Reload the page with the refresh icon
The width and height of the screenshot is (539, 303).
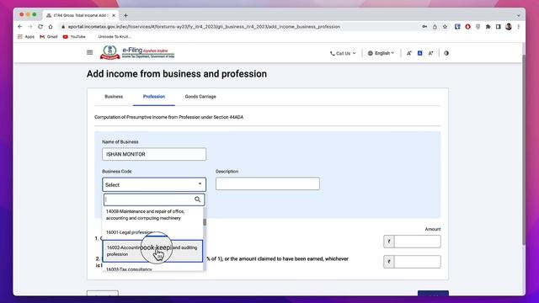tap(40, 26)
